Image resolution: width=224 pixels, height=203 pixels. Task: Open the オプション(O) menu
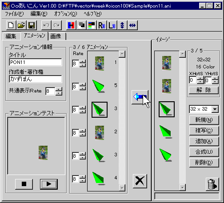click(65, 14)
